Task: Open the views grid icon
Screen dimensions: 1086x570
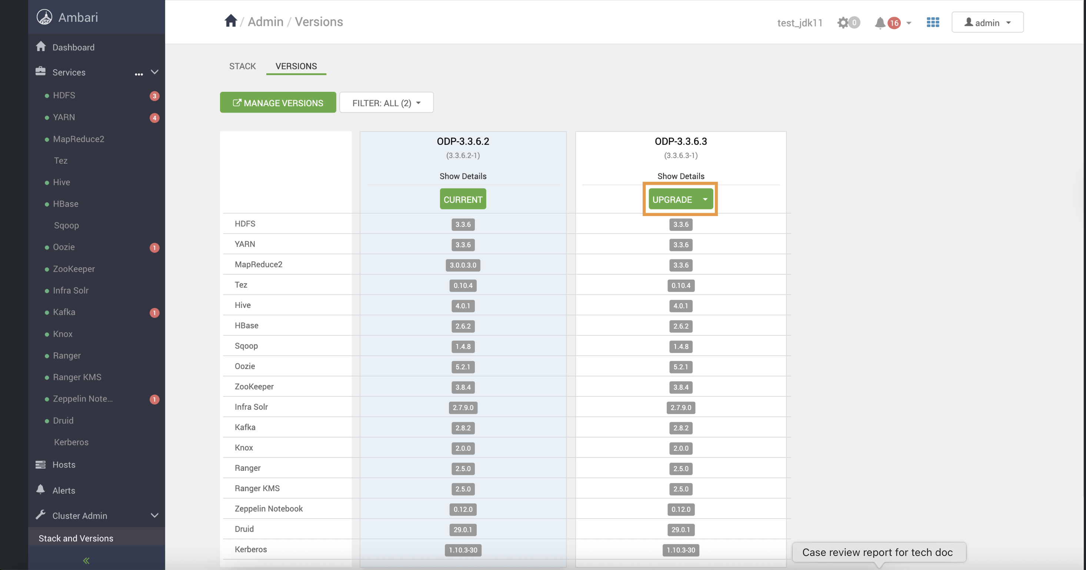Action: click(933, 22)
